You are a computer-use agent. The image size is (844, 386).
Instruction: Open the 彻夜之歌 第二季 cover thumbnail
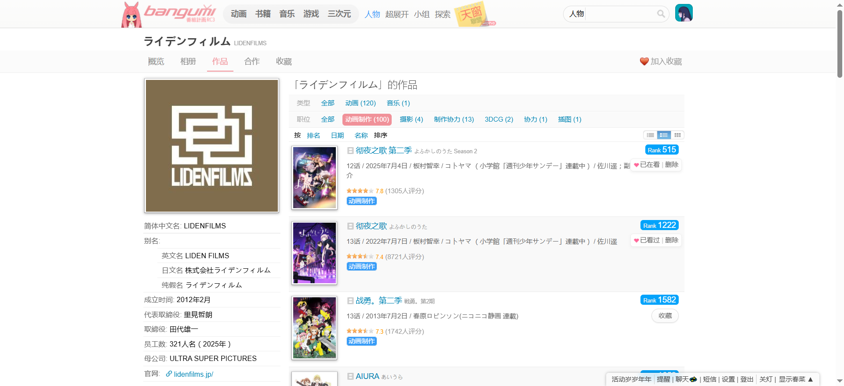click(314, 177)
